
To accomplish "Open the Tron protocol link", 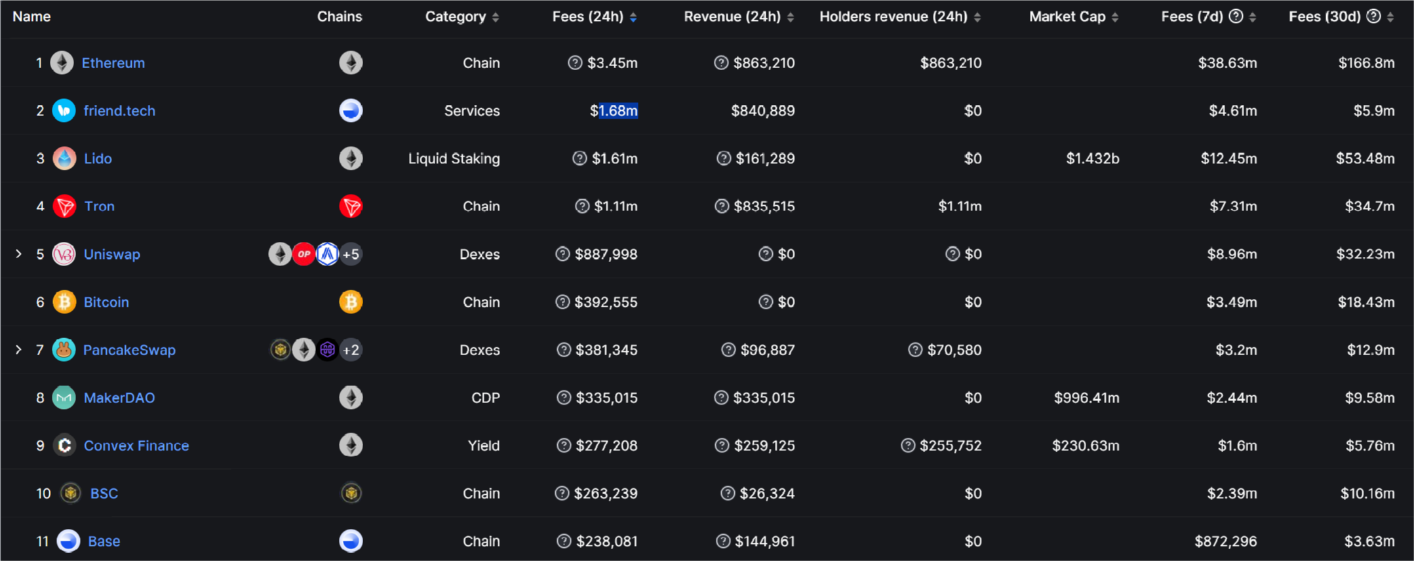I will [x=99, y=206].
